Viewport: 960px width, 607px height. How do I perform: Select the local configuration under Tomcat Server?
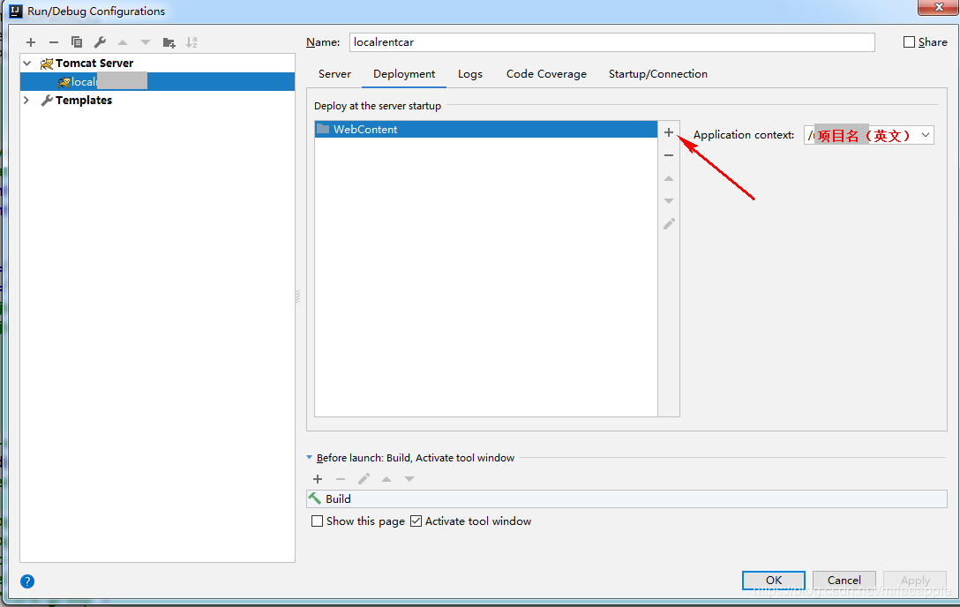click(157, 81)
